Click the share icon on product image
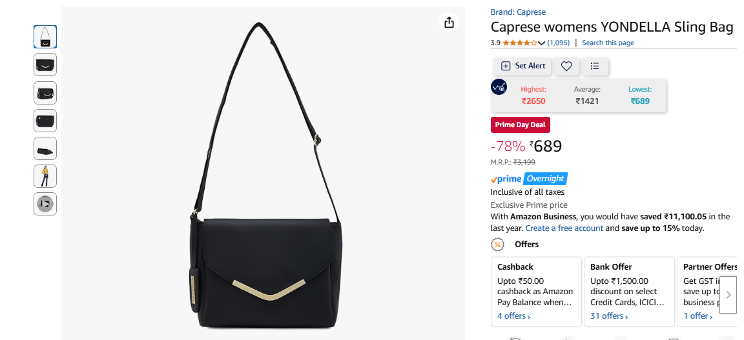Screen dimensions: 744x340 point(449,23)
